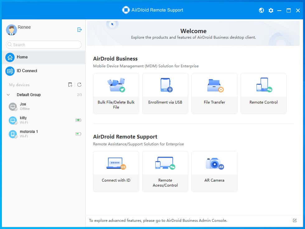Click the Enrollment via USB phone icon
The image size is (305, 229).
pos(166,85)
